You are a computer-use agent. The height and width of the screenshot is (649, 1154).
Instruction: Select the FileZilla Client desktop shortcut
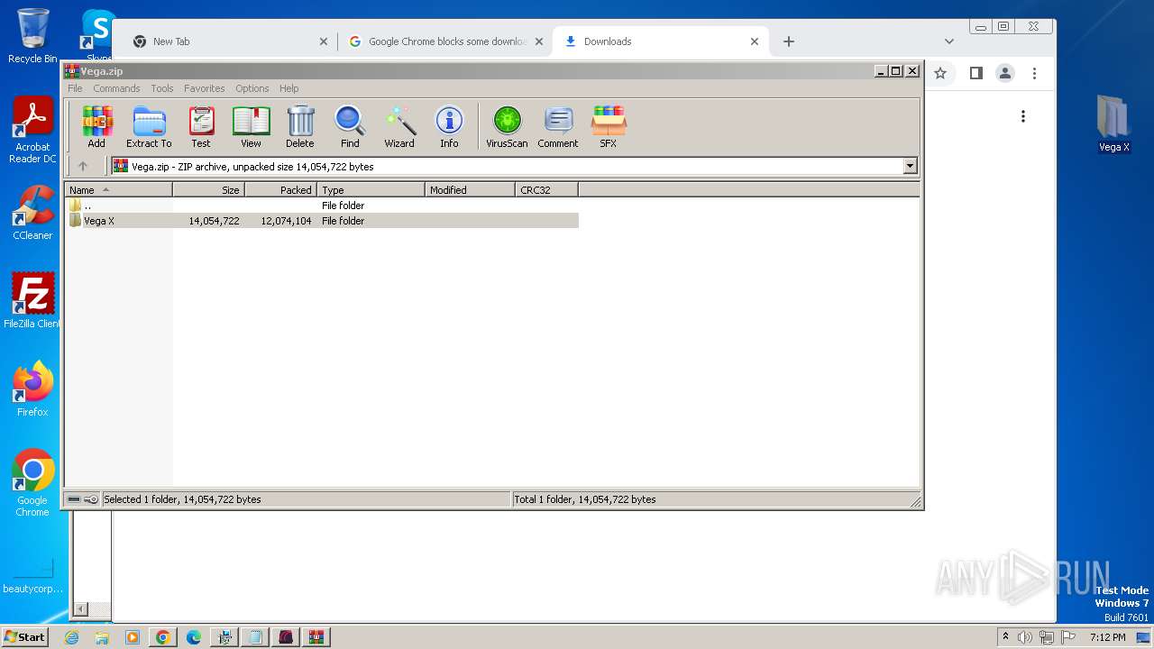[32, 301]
